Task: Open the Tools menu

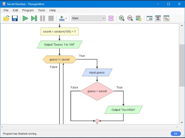Action: [x=42, y=10]
